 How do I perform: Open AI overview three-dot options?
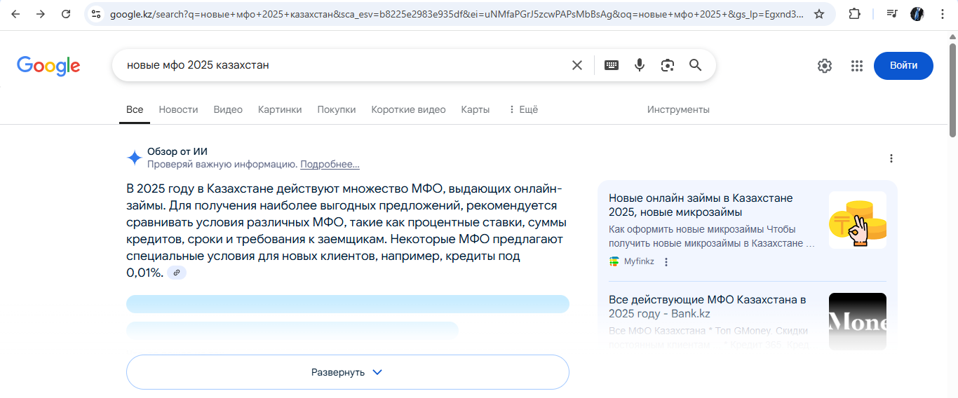click(891, 158)
